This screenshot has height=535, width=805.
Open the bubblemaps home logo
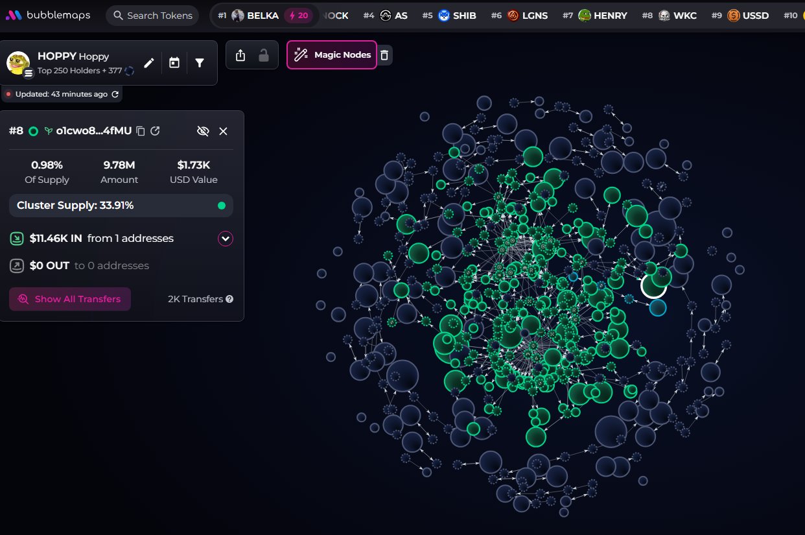(x=49, y=16)
